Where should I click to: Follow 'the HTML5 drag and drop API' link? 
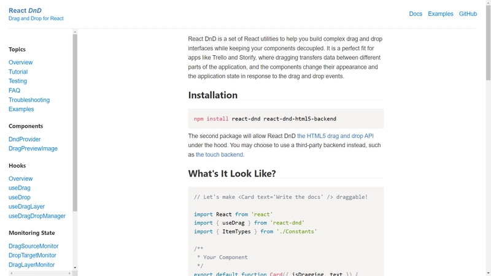click(335, 136)
